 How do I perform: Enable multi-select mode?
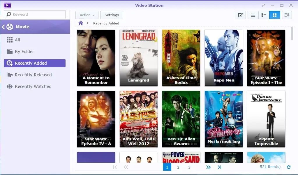240,15
